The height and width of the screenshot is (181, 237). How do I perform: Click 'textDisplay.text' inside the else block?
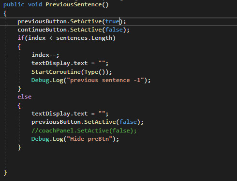point(59,114)
